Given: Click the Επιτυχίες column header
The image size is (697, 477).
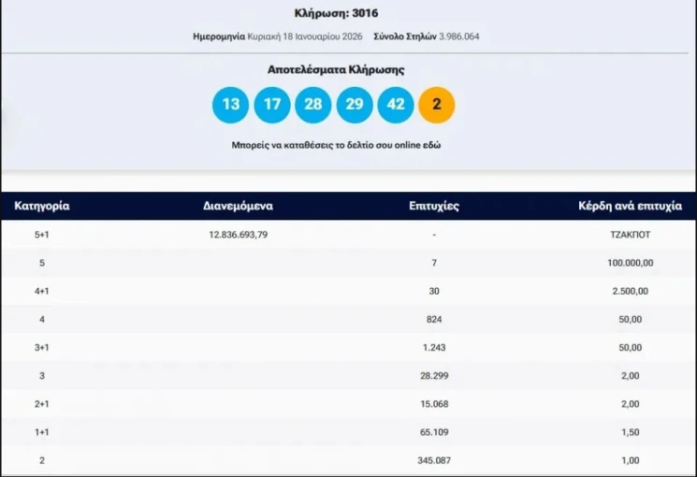Looking at the screenshot, I should (x=434, y=206).
